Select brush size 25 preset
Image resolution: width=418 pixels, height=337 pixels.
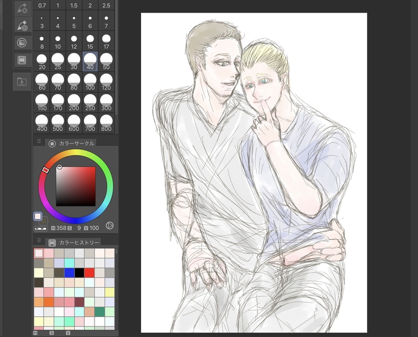pos(58,62)
